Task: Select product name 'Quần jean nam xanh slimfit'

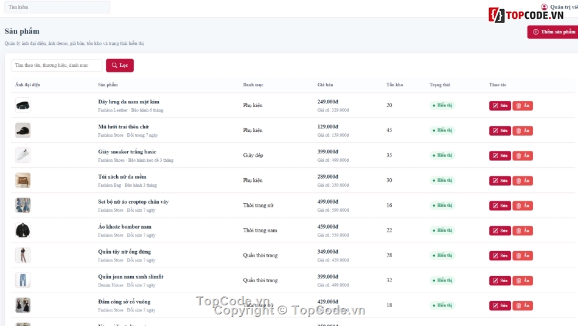Action: click(130, 277)
